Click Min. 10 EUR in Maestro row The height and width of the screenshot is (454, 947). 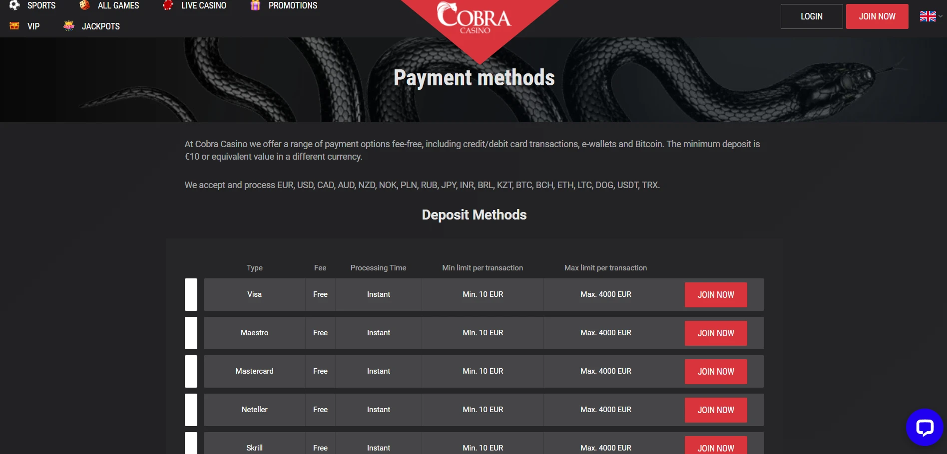483,333
